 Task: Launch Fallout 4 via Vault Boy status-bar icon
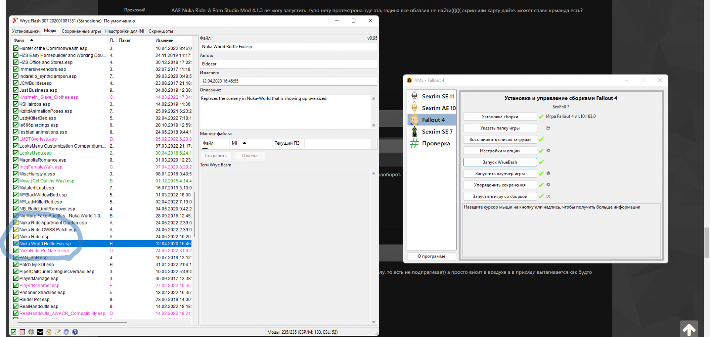(31, 332)
